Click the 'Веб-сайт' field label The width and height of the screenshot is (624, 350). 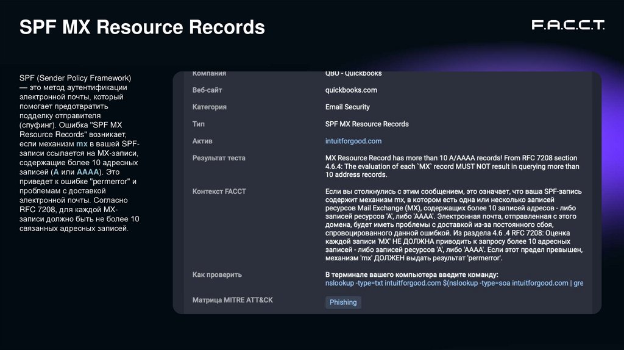point(207,90)
